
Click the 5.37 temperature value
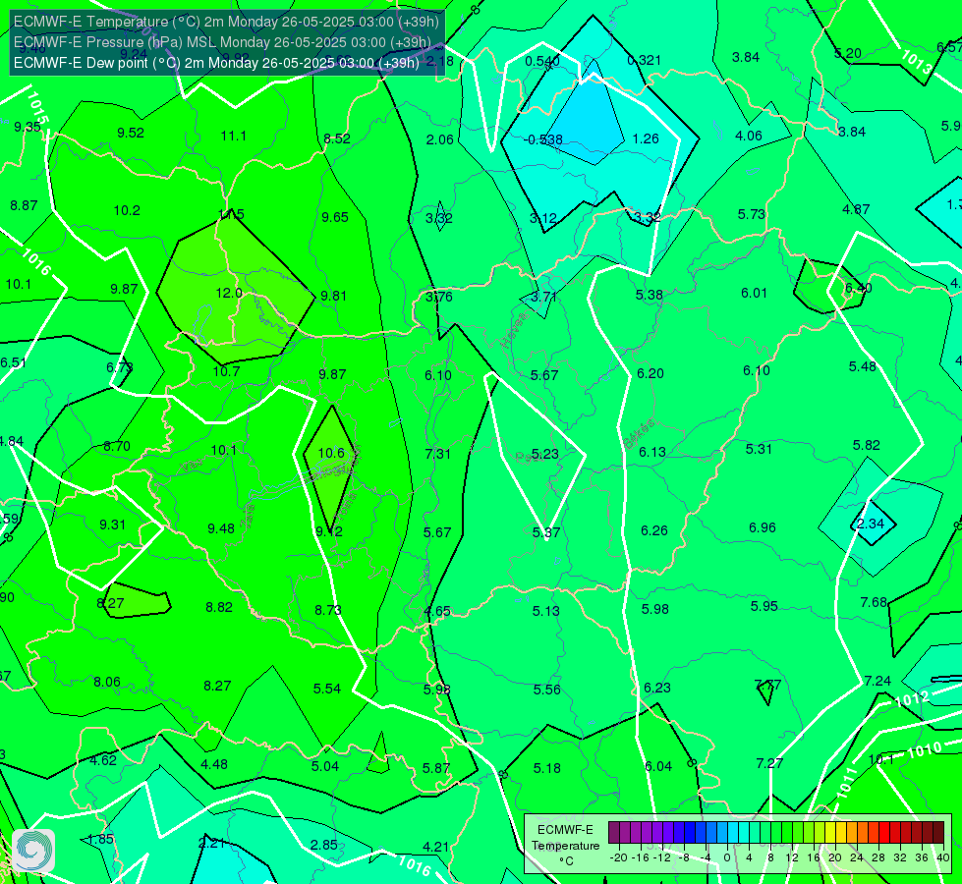[x=546, y=532]
